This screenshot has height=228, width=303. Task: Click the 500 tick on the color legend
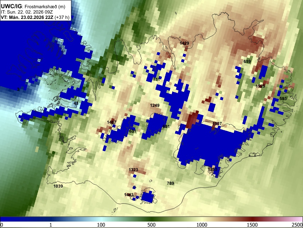tap(151, 225)
